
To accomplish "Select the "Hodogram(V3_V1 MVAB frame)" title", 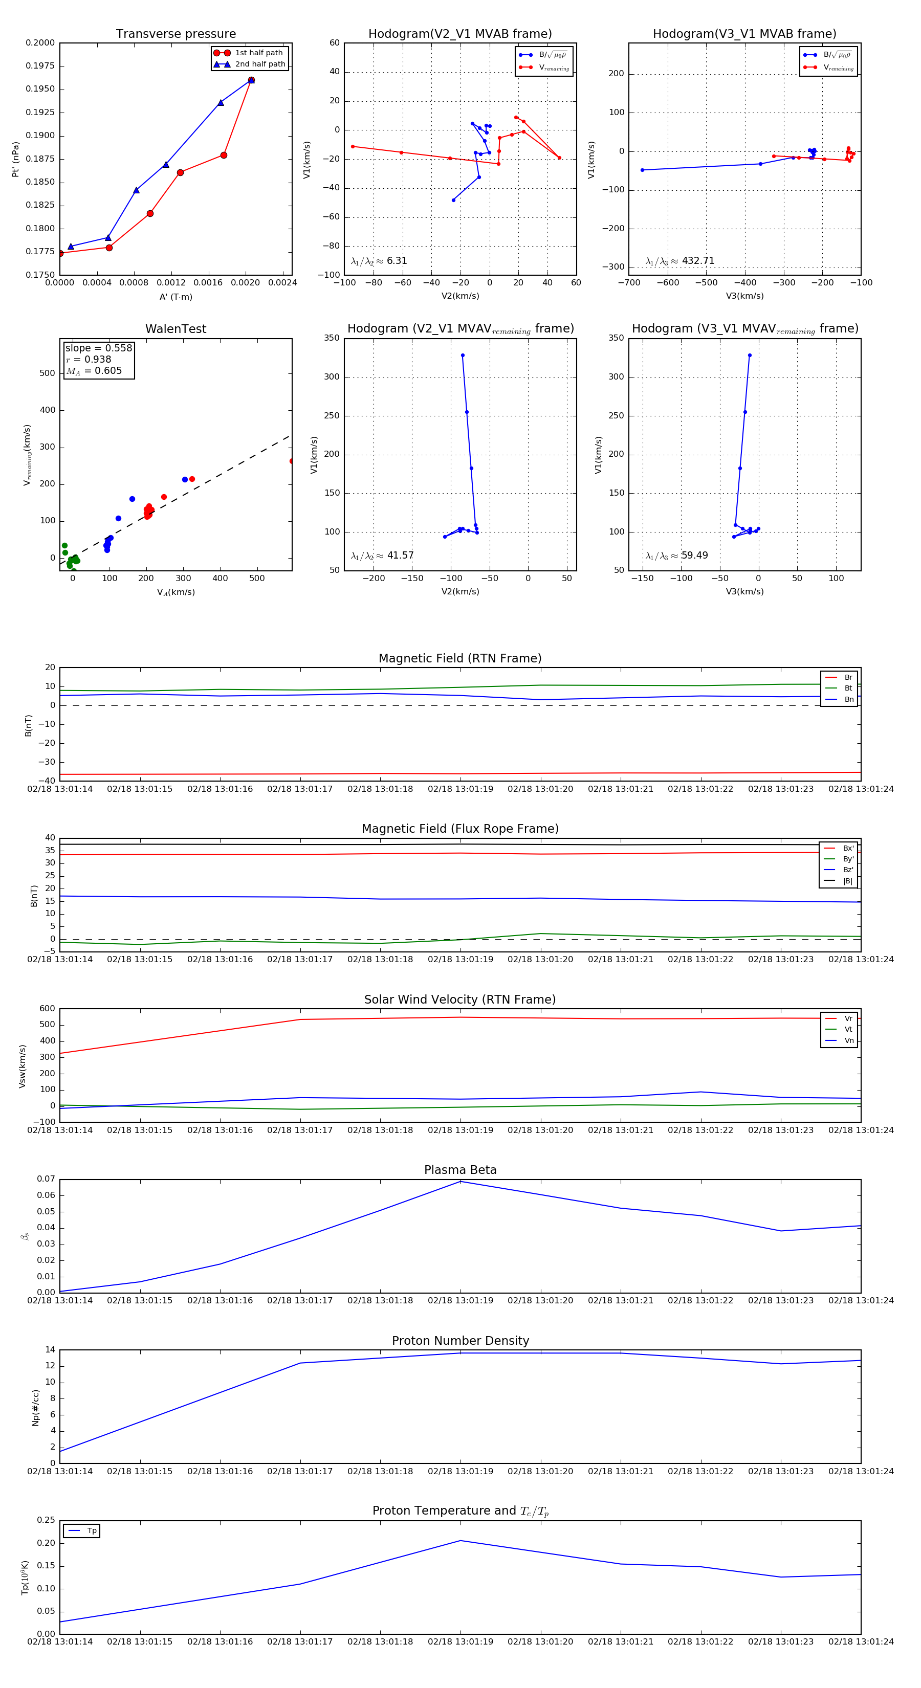I will click(744, 34).
